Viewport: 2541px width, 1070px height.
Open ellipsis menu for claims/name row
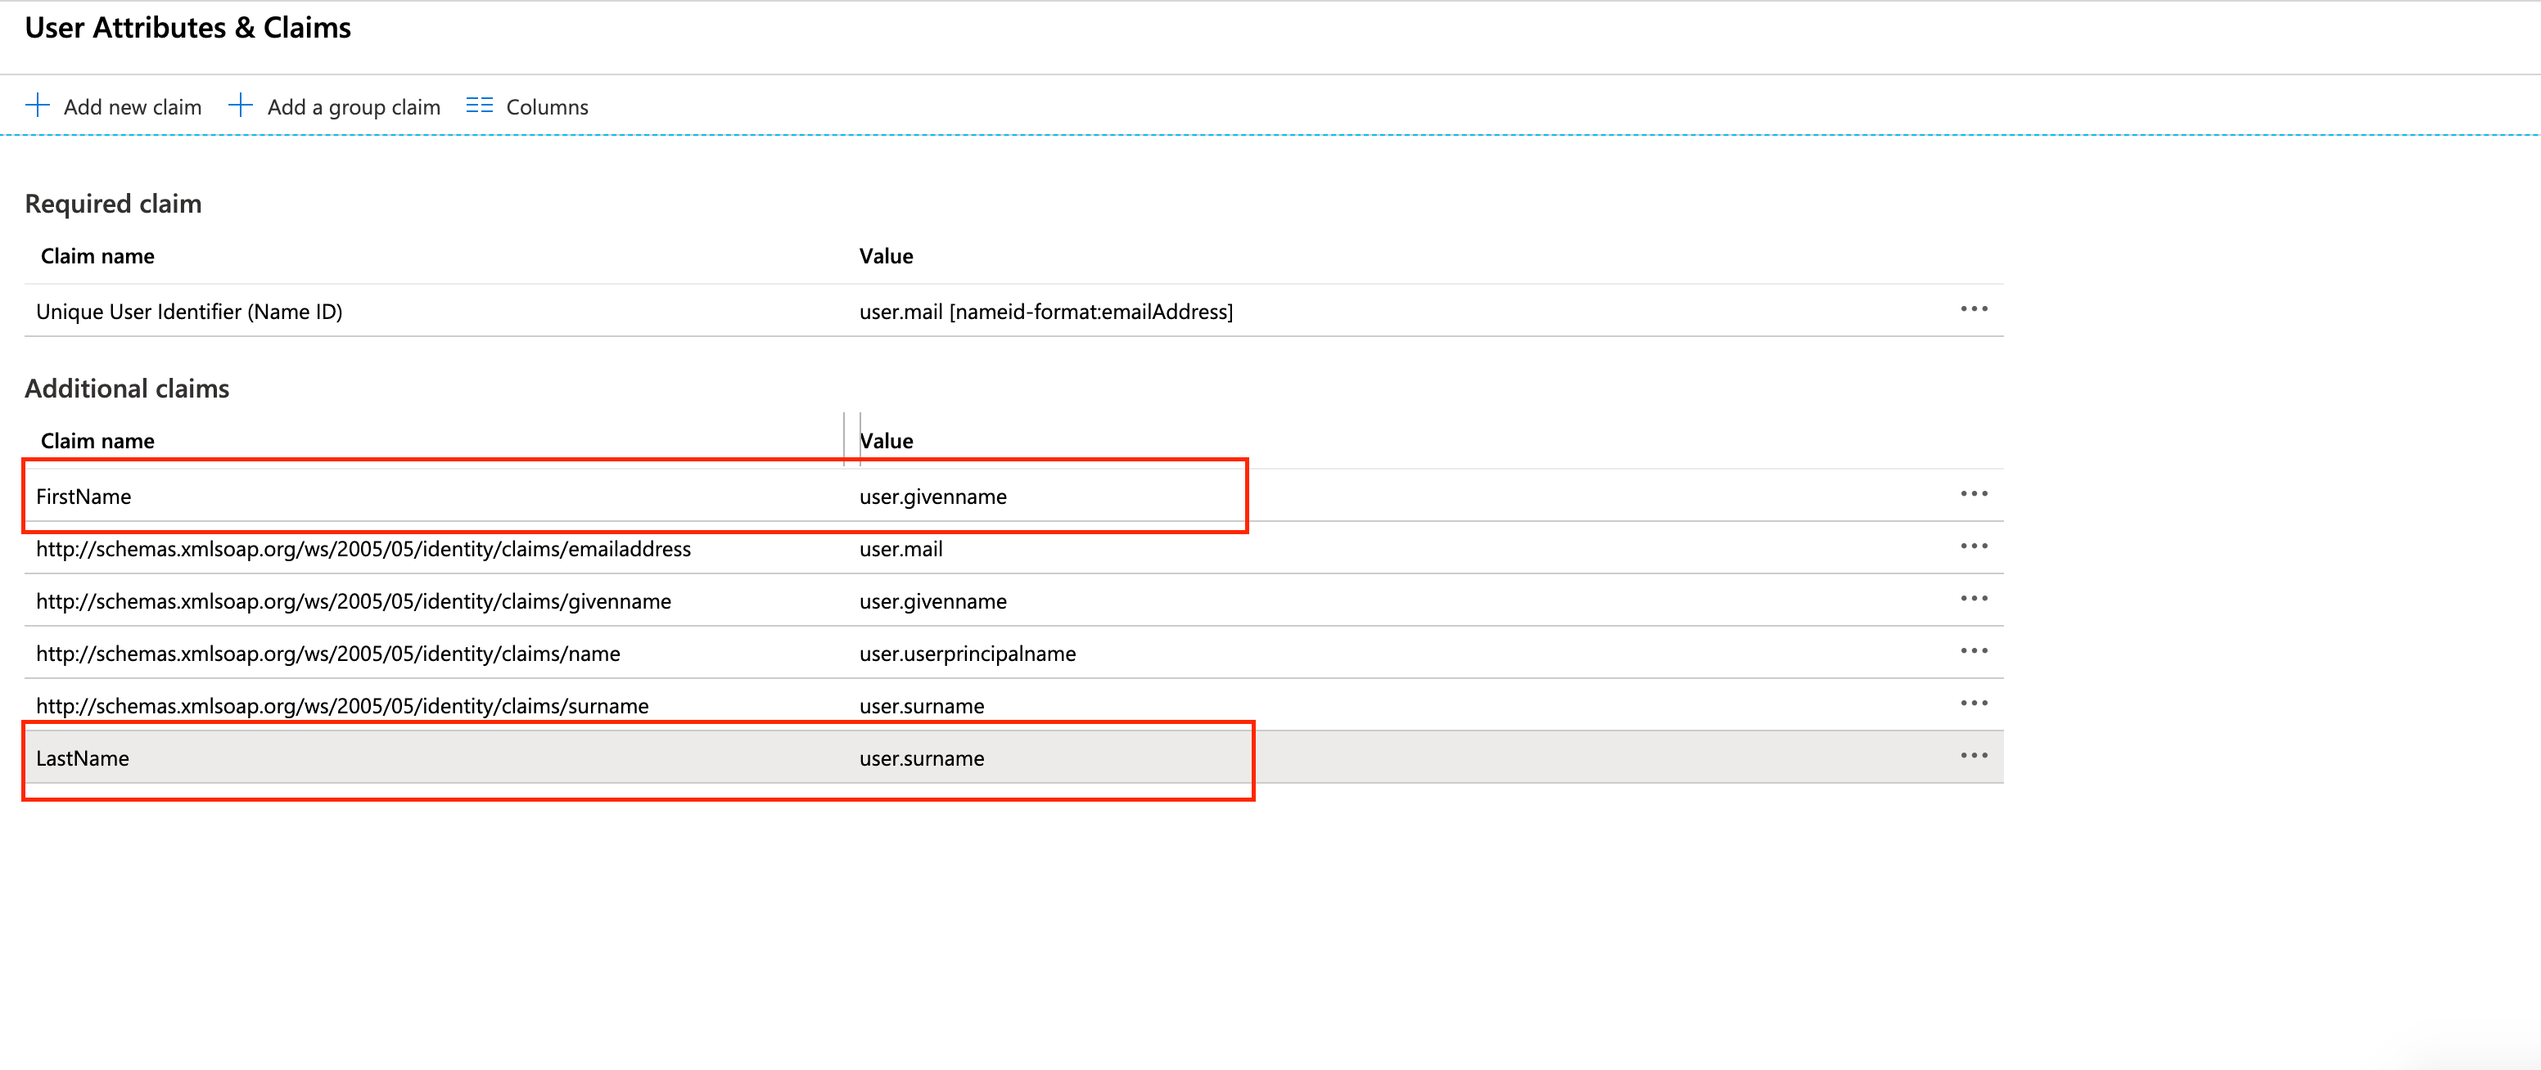coord(1973,650)
